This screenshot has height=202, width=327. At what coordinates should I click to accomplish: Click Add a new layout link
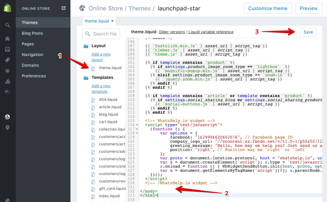tap(101, 57)
